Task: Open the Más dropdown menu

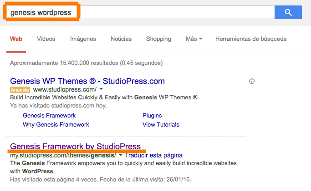Action: point(194,39)
